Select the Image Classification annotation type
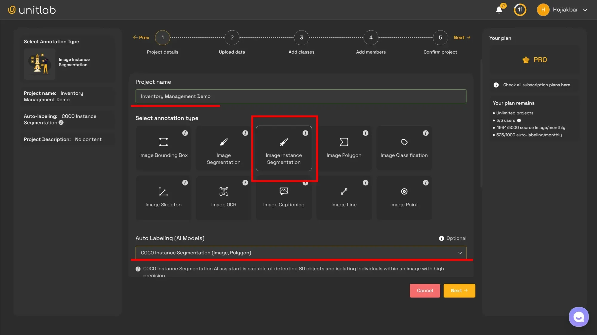 click(404, 148)
